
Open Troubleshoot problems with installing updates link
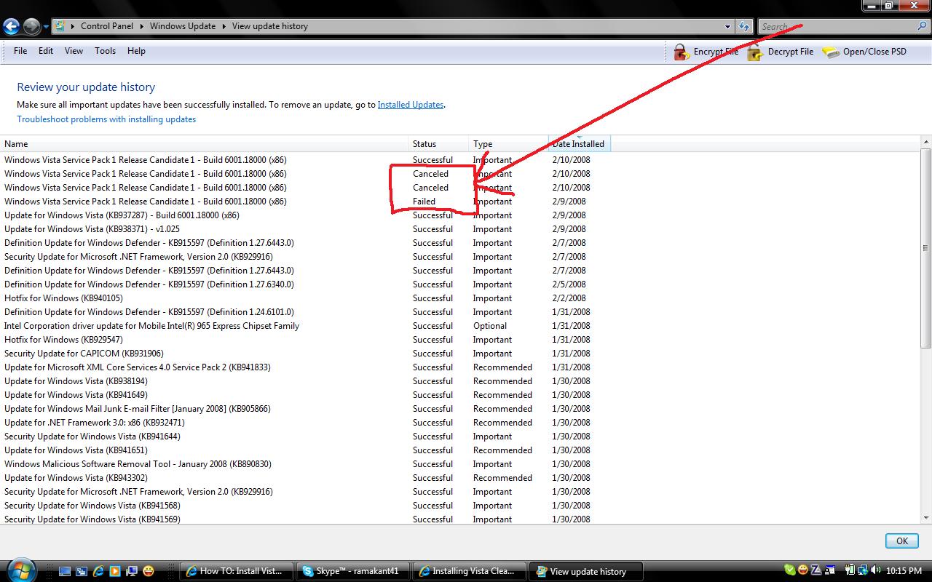(106, 119)
